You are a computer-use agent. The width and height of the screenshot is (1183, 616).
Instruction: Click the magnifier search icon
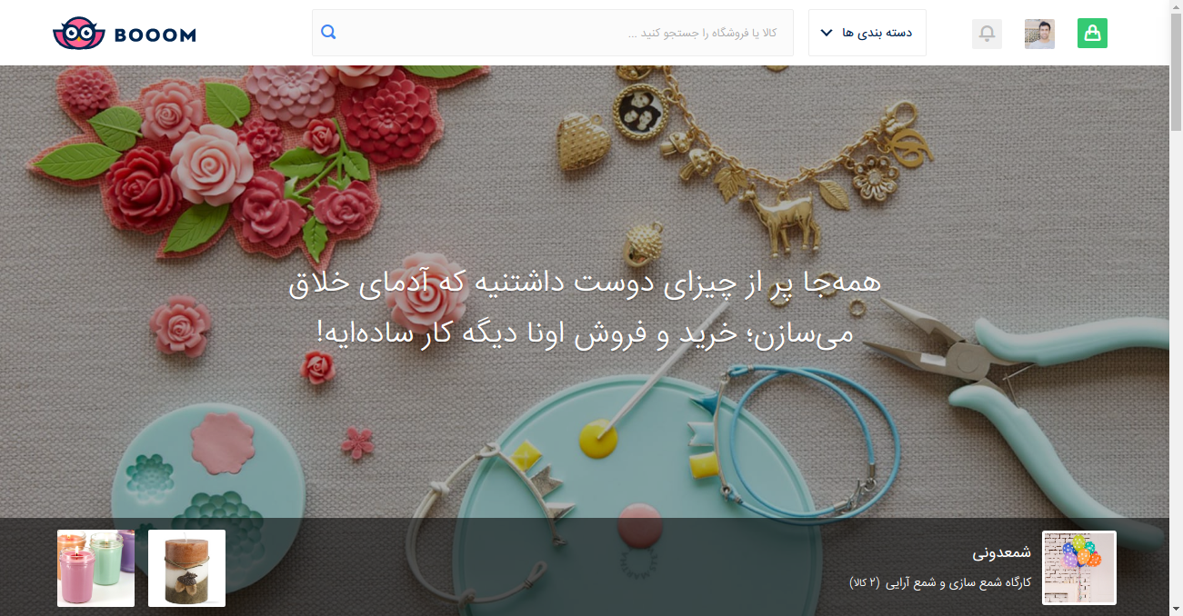click(329, 32)
